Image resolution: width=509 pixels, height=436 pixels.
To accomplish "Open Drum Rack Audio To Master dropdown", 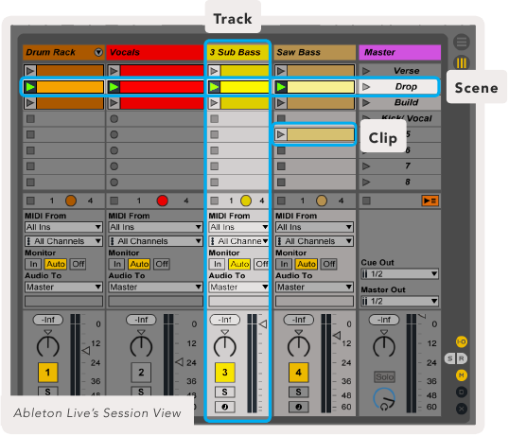I will click(63, 288).
